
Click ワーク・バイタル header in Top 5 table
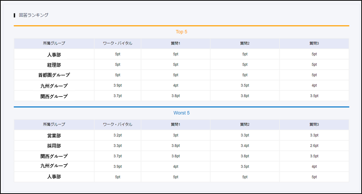click(118, 44)
